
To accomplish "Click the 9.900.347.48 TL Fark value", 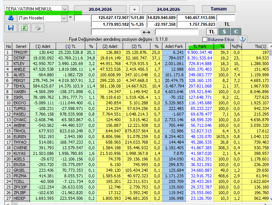I will point(200,52).
